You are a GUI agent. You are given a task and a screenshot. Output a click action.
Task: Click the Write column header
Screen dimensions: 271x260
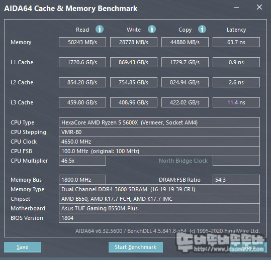(134, 30)
